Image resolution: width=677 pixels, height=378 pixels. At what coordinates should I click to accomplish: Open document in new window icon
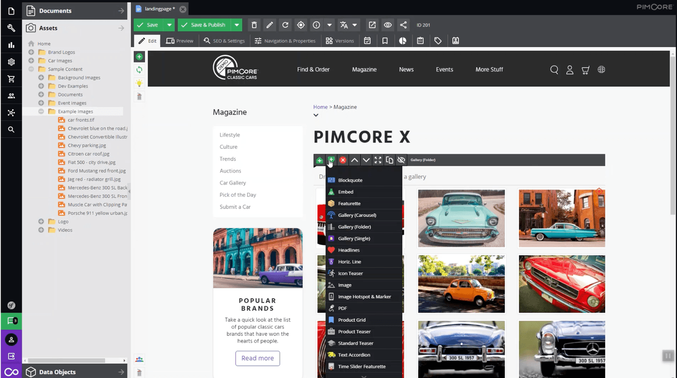[372, 25]
